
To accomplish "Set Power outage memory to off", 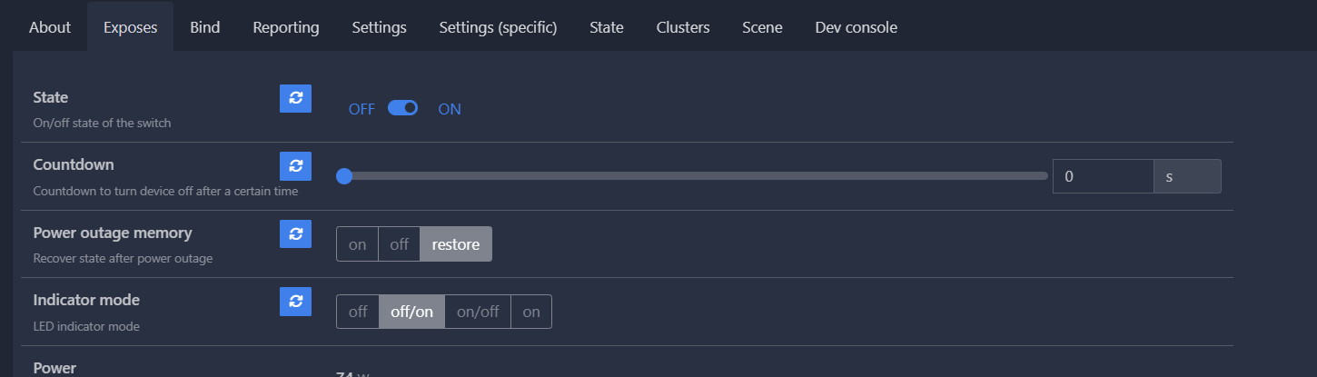I will (399, 244).
